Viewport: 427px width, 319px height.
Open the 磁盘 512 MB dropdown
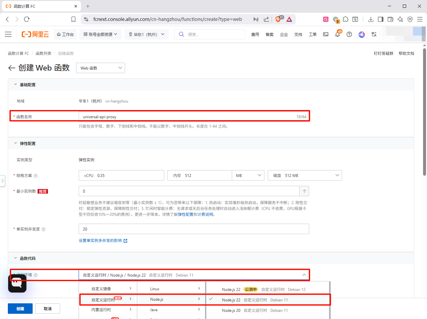click(x=305, y=175)
